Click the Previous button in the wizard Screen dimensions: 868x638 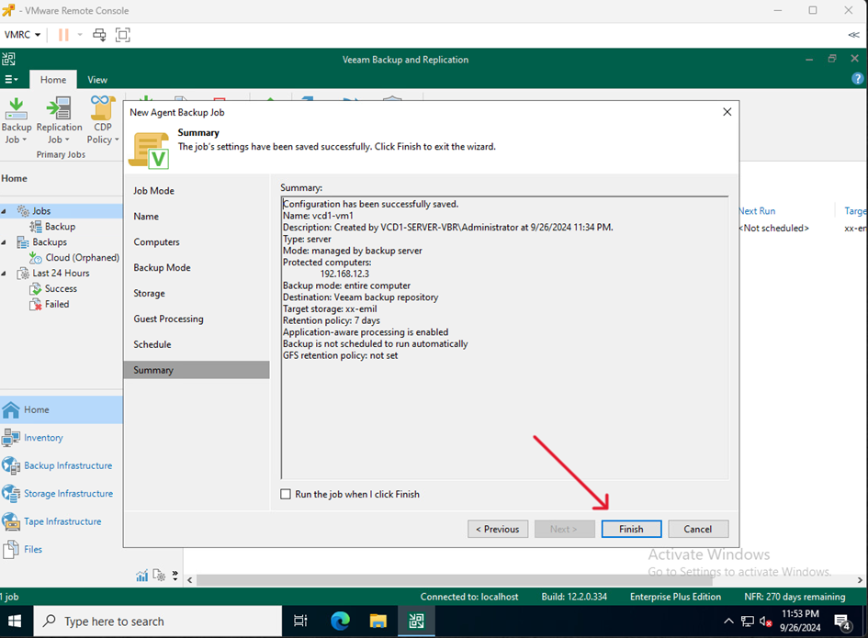498,529
